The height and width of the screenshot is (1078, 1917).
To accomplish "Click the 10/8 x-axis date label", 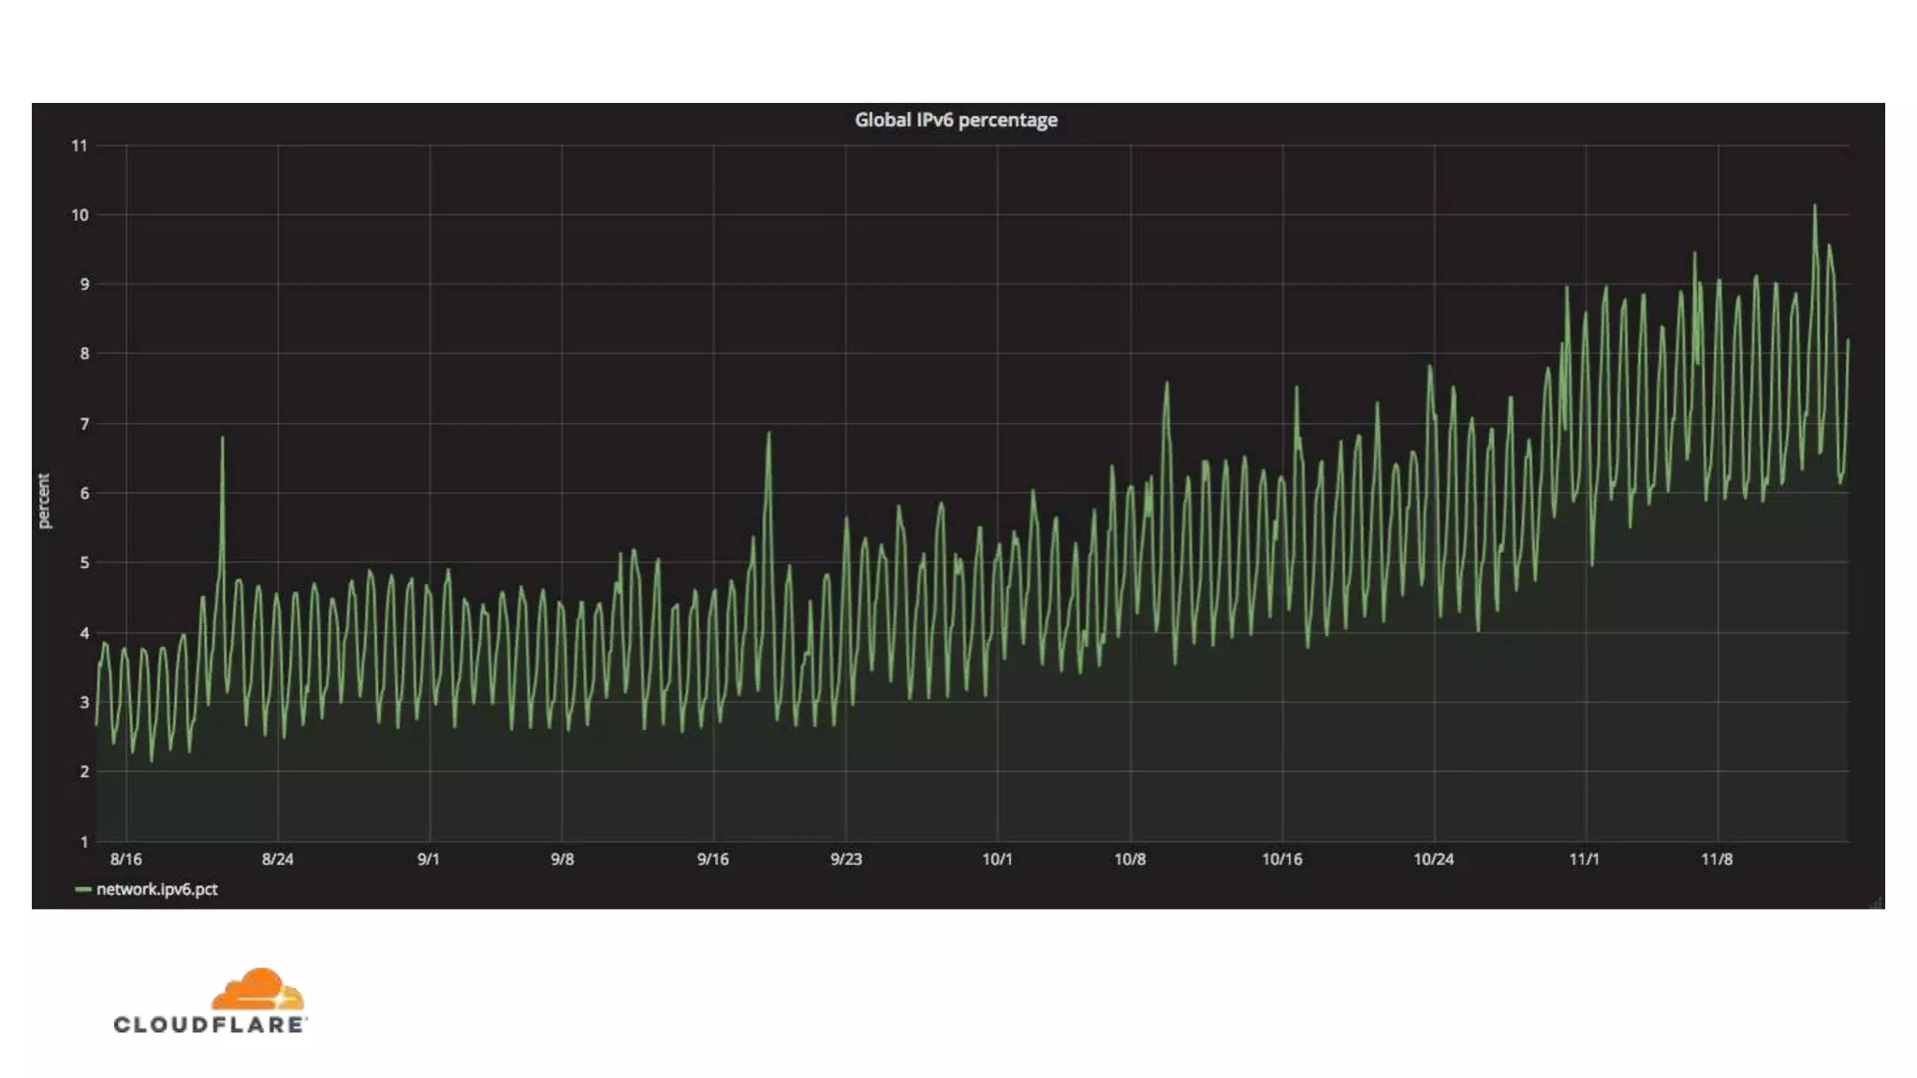I will pos(1130,859).
